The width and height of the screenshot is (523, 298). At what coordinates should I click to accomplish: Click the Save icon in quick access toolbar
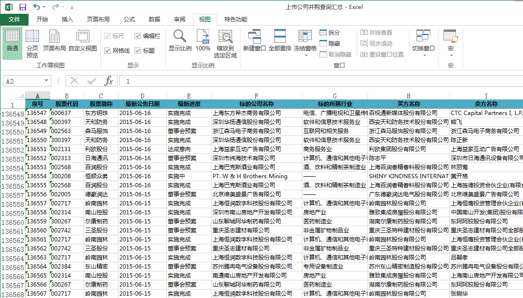pos(23,7)
